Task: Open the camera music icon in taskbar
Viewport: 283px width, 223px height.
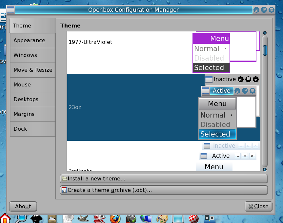Action: click(131, 219)
